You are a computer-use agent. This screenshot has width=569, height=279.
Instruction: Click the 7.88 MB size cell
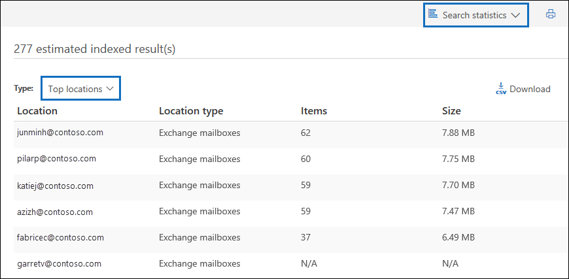point(458,133)
